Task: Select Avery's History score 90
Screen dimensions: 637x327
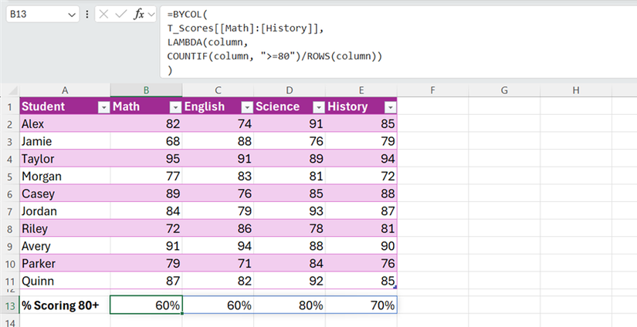Action: coord(361,246)
